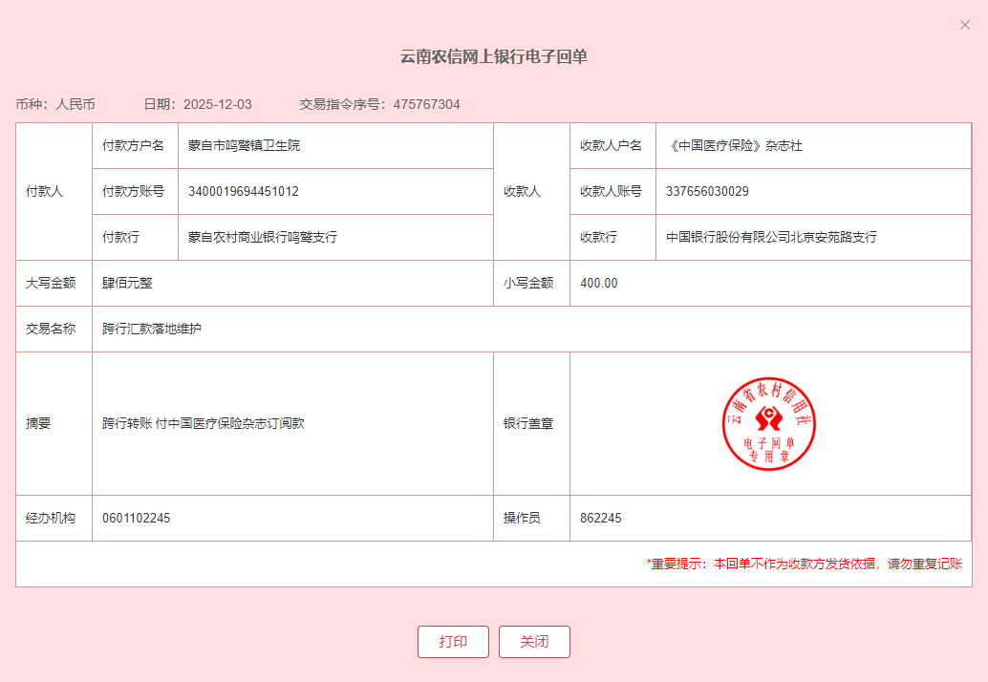Select payer name 蒙自市鸣鹫镇卫生院
This screenshot has width=988, height=682.
pyautogui.click(x=244, y=146)
